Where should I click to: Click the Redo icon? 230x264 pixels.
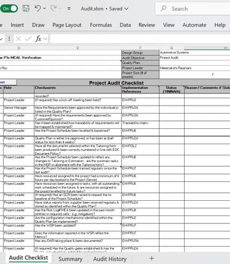pyautogui.click(x=53, y=9)
